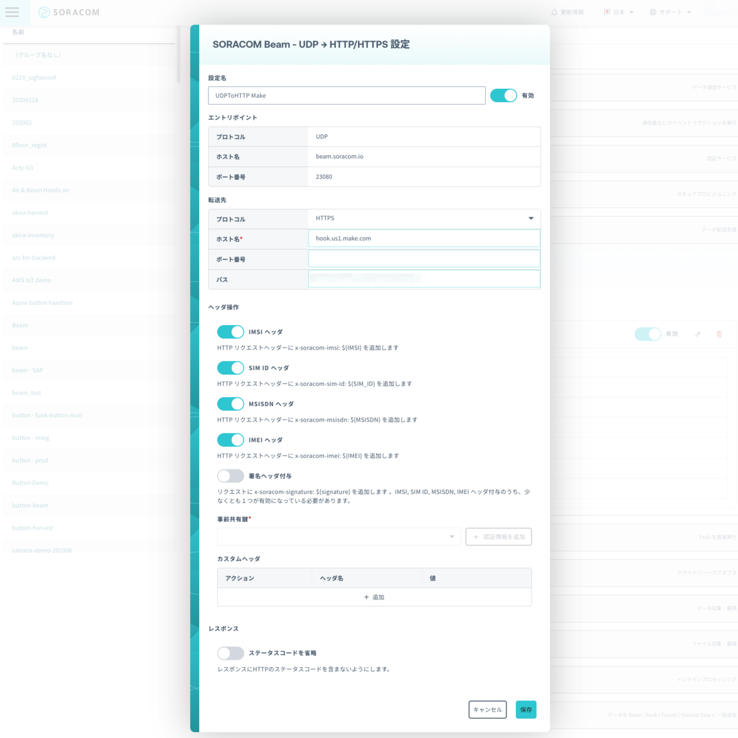Open the 更新情報 bell notifications

[x=568, y=12]
